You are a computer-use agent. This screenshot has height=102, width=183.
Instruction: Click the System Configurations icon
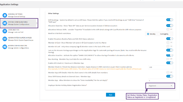[x=5, y=23]
